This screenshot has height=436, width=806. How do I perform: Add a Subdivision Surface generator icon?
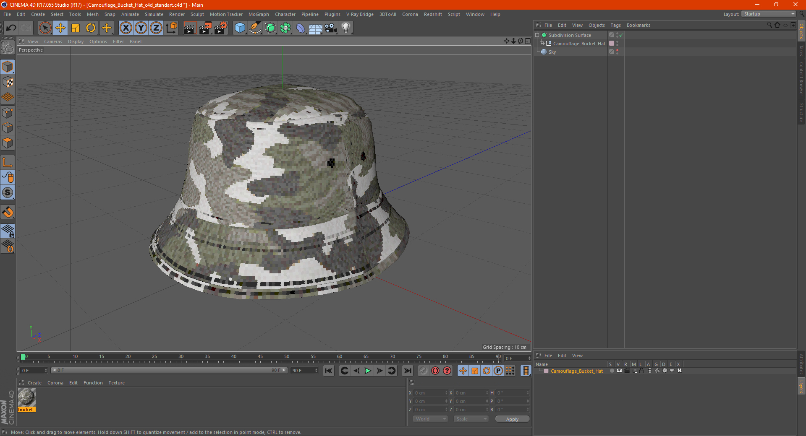coord(270,28)
